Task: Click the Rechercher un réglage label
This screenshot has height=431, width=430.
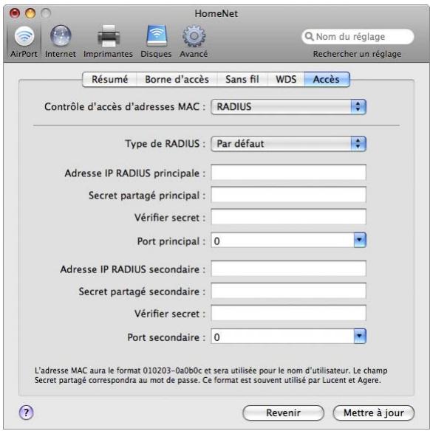Action: pos(357,54)
